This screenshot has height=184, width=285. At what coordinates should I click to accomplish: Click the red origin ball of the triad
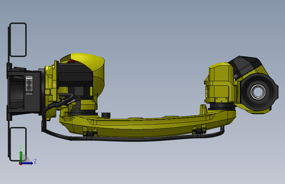20,163
